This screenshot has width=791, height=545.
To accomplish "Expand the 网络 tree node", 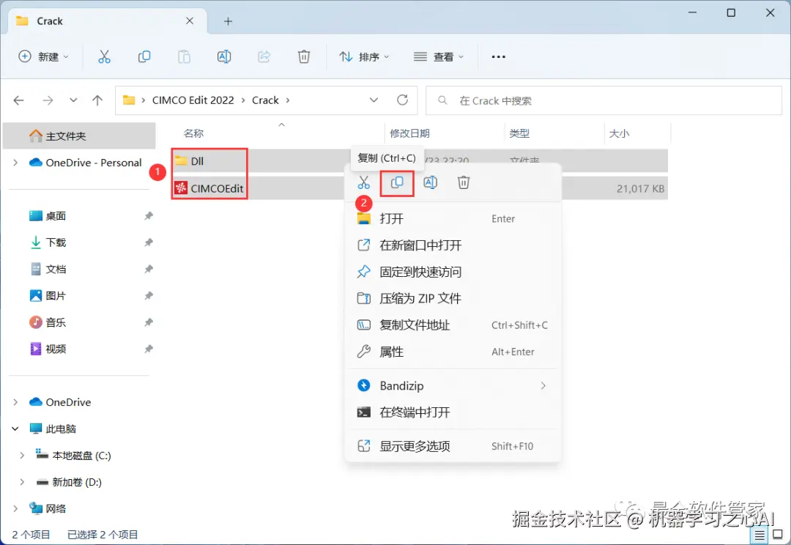I will [15, 508].
